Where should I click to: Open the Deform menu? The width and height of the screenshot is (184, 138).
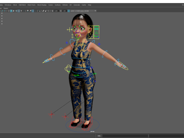click(65, 5)
